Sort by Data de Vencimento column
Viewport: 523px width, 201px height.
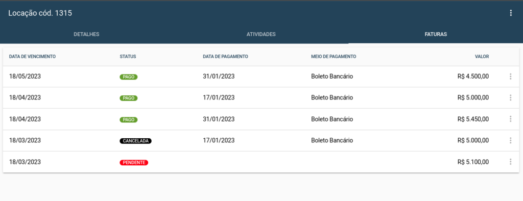pos(32,57)
